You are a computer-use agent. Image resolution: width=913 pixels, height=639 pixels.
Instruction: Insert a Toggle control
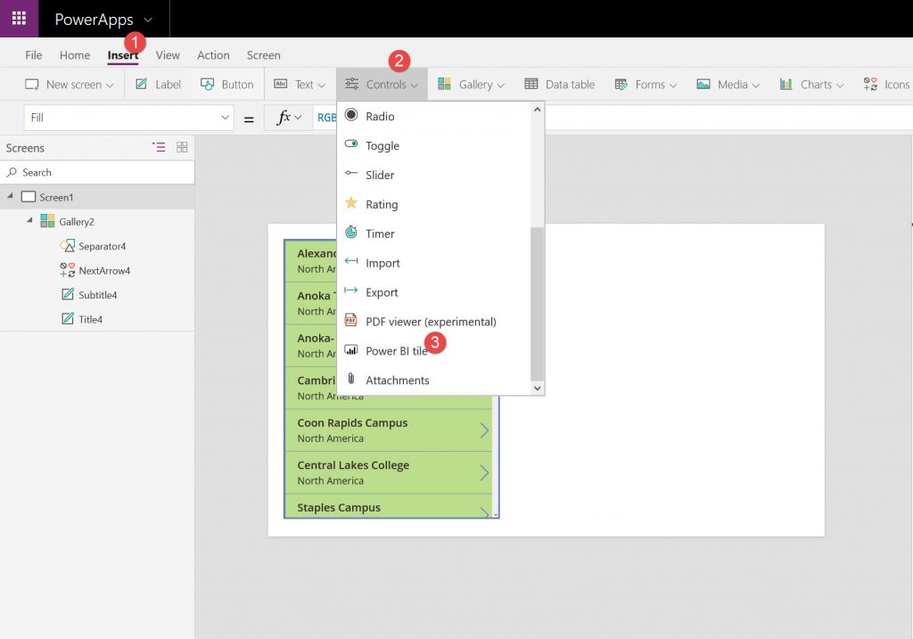(382, 146)
